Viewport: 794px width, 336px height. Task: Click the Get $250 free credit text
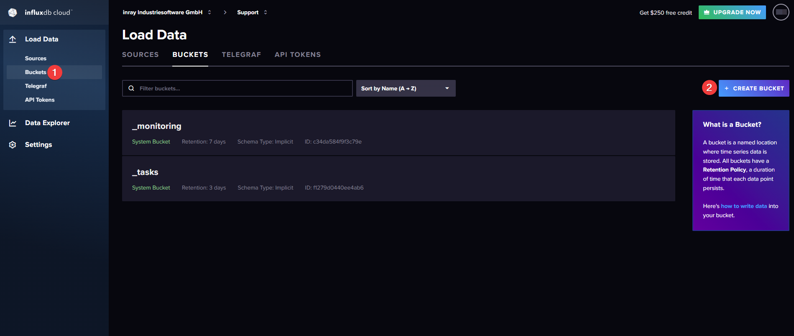666,13
